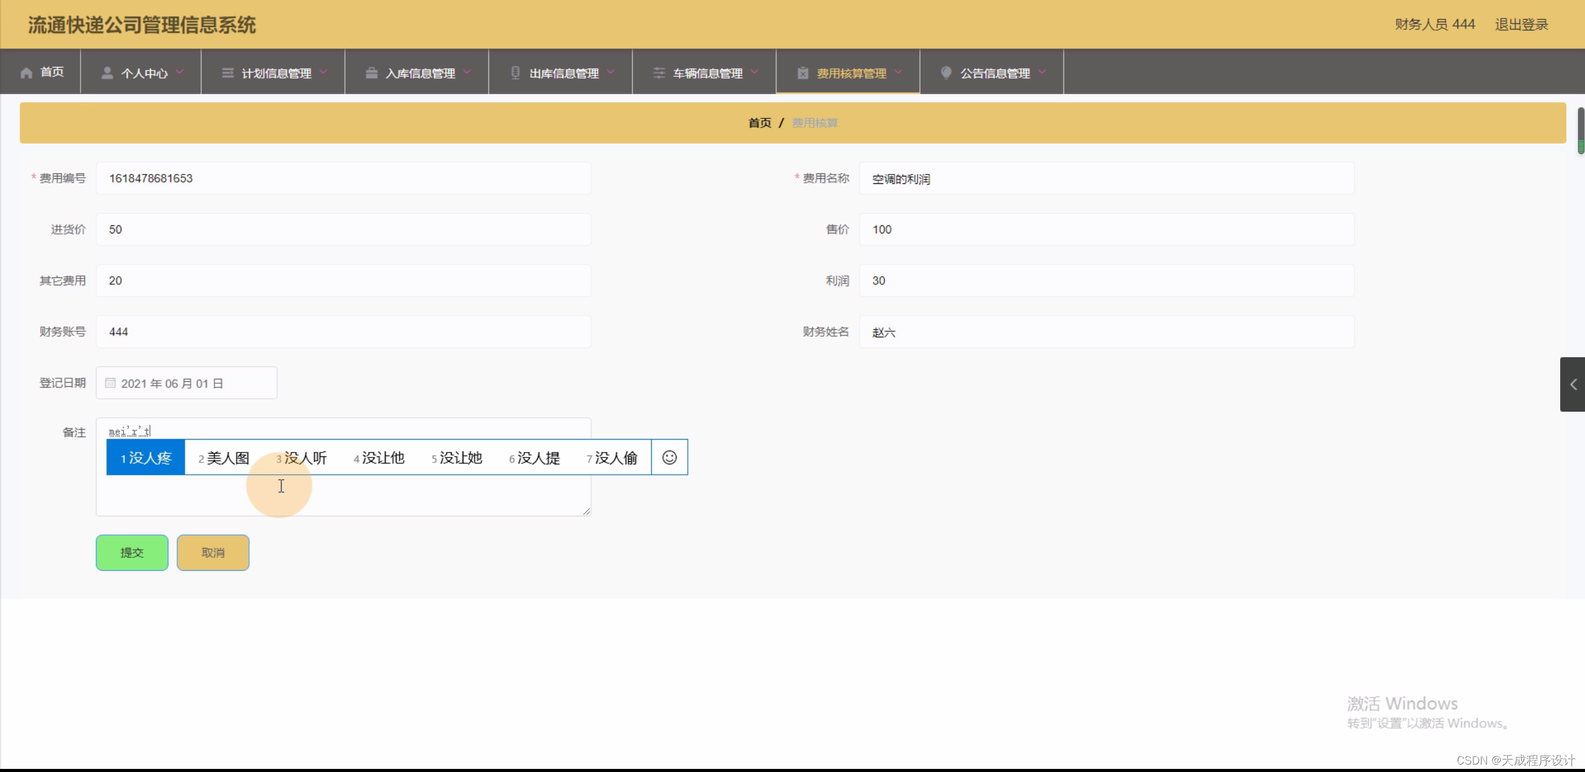Click the announcement icon for 公告信息管理
The width and height of the screenshot is (1585, 772).
(946, 72)
